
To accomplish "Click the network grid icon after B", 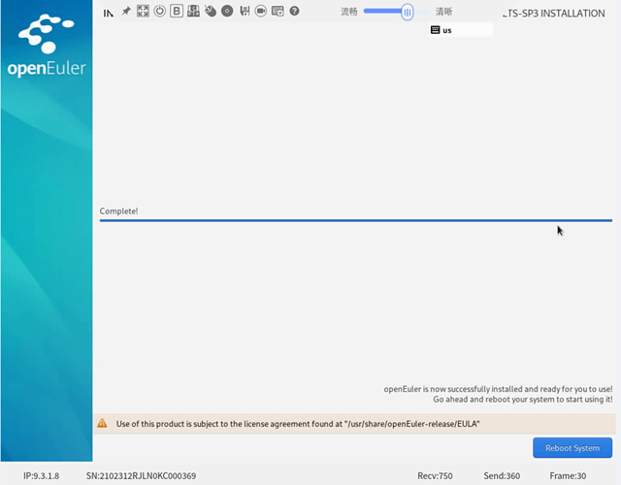I will click(193, 12).
